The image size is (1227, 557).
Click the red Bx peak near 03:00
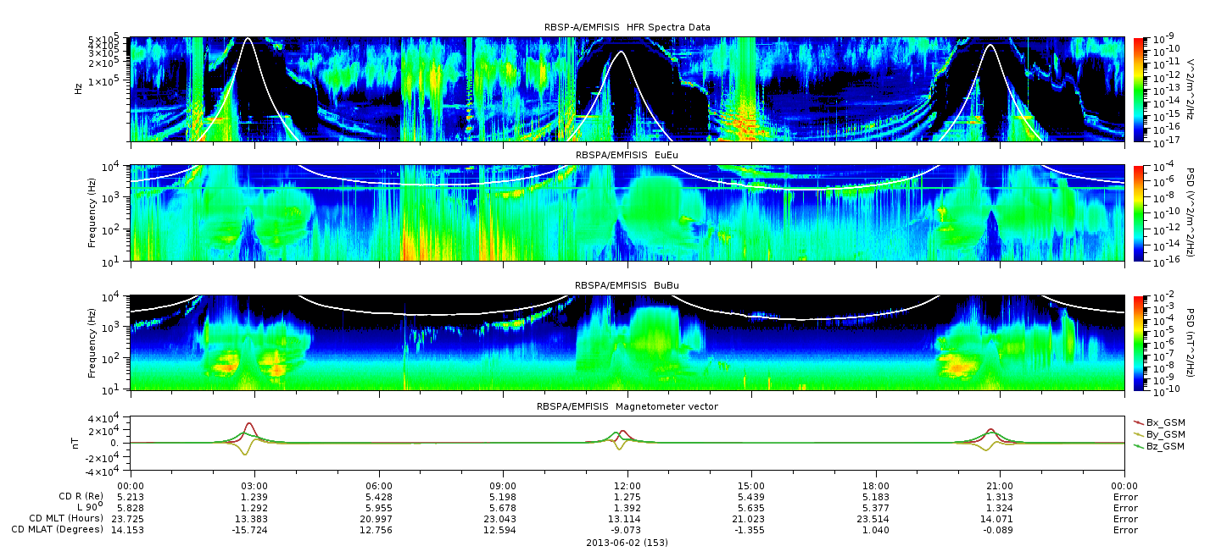pyautogui.click(x=248, y=424)
